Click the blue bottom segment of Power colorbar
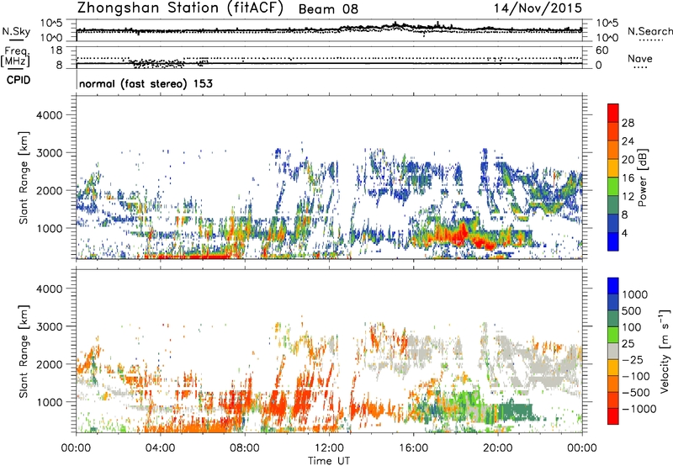This screenshot has width=673, height=466. coord(613,241)
